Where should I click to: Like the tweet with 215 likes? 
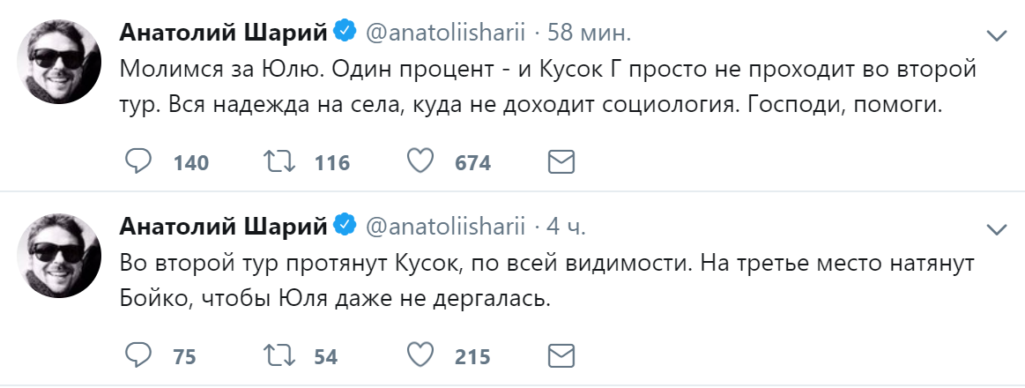(x=421, y=355)
